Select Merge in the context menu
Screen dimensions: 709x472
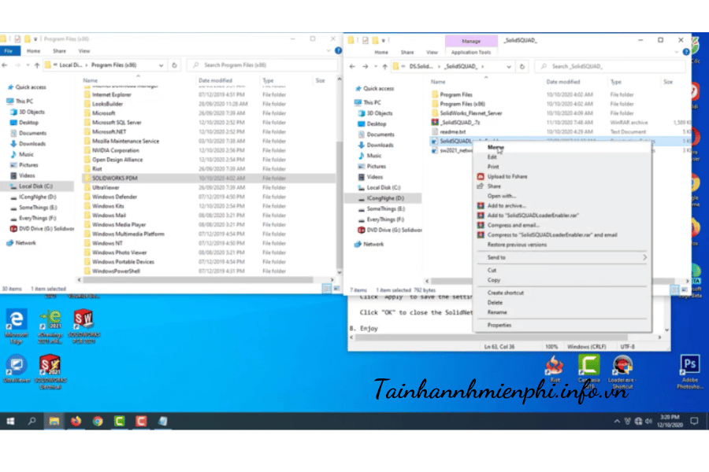(x=496, y=147)
